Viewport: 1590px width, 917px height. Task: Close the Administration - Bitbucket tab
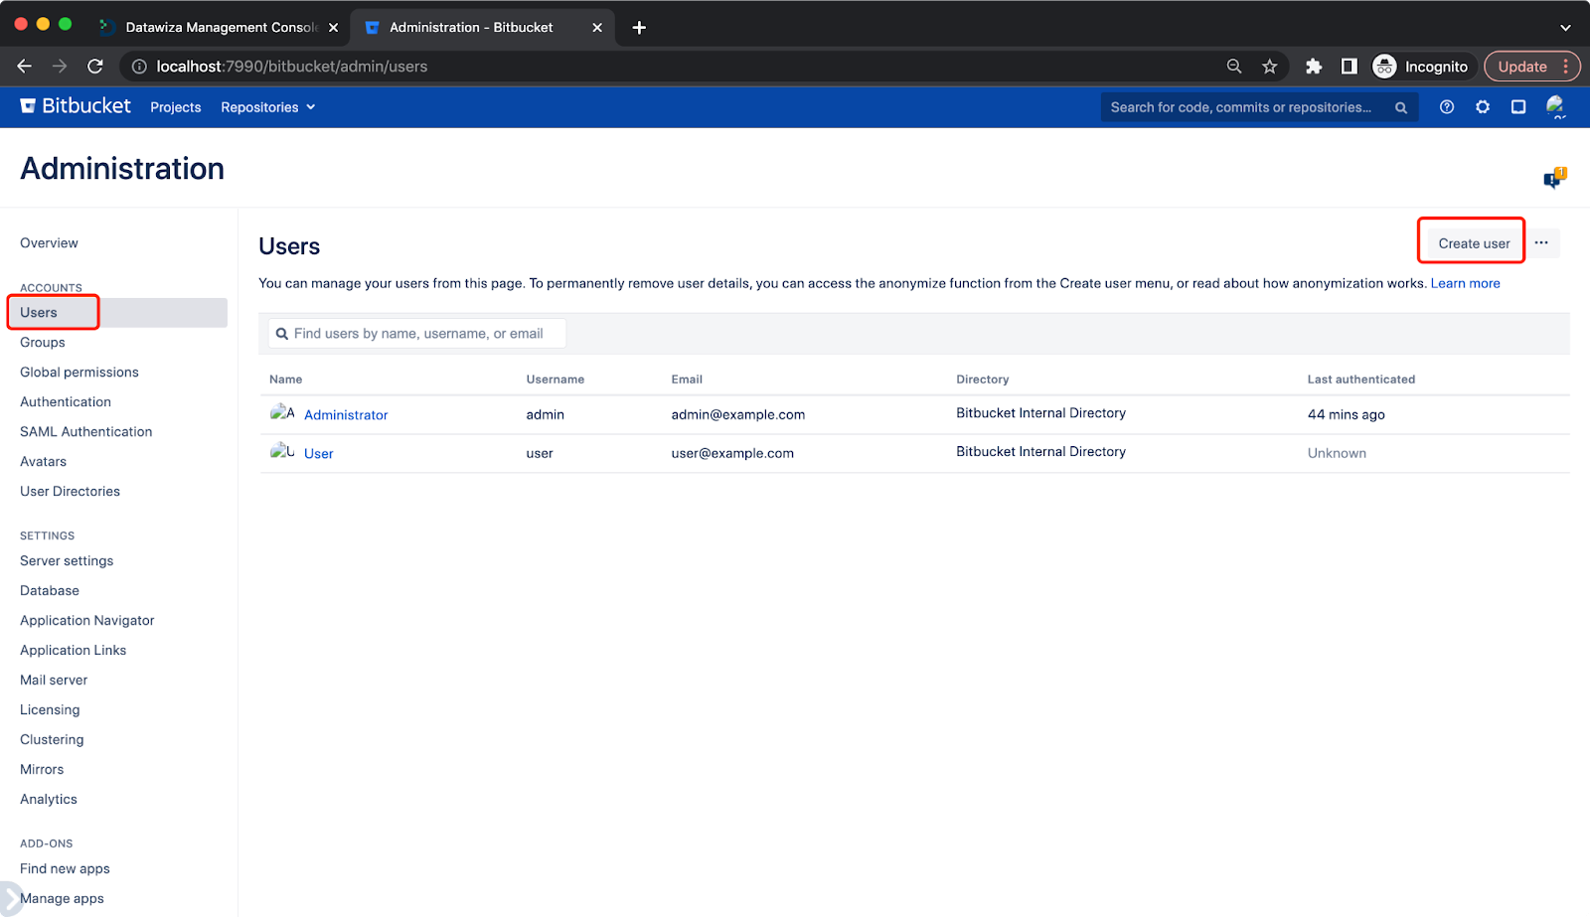tap(597, 28)
